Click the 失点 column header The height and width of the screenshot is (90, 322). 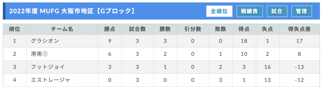pyautogui.click(x=267, y=29)
